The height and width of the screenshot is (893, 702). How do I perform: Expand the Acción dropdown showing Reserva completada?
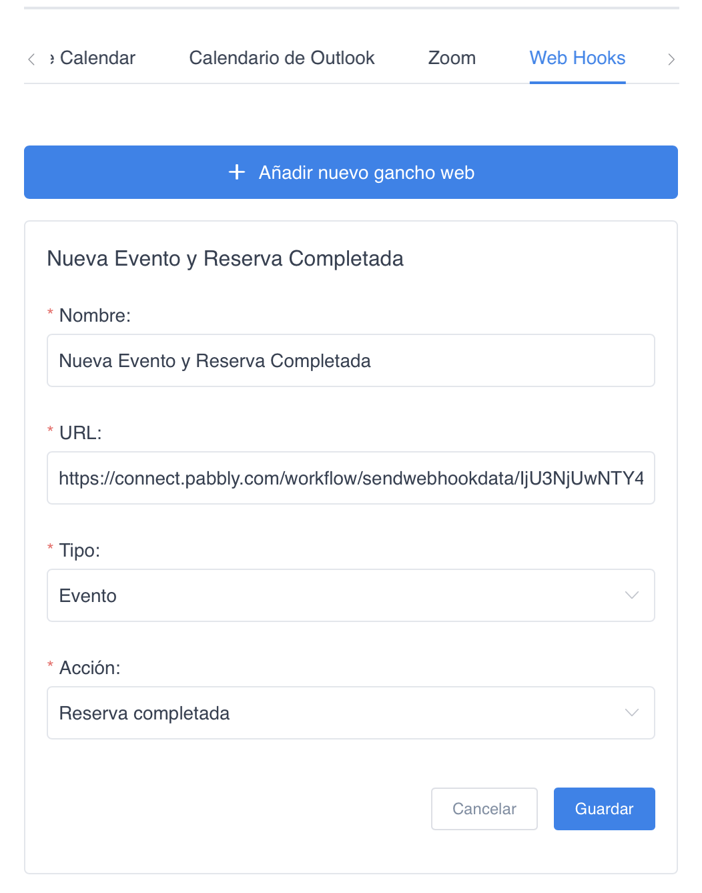click(x=351, y=713)
